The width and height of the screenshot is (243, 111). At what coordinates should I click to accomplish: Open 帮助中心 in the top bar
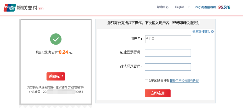tap(162, 7)
